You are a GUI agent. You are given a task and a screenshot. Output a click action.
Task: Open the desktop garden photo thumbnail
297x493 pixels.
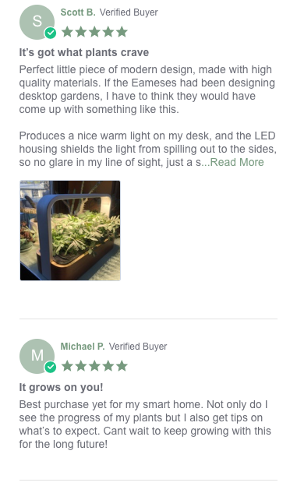coord(70,231)
